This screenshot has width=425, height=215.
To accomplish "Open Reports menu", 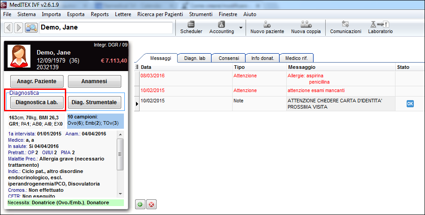I will tap(100, 14).
